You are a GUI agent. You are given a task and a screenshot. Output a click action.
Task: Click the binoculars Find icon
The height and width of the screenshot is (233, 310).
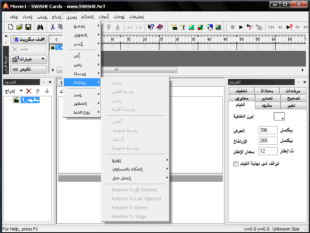point(40,27)
